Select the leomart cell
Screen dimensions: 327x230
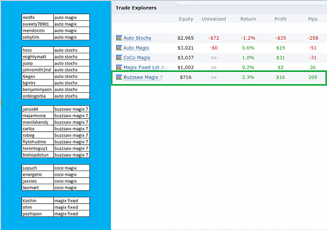38,188
